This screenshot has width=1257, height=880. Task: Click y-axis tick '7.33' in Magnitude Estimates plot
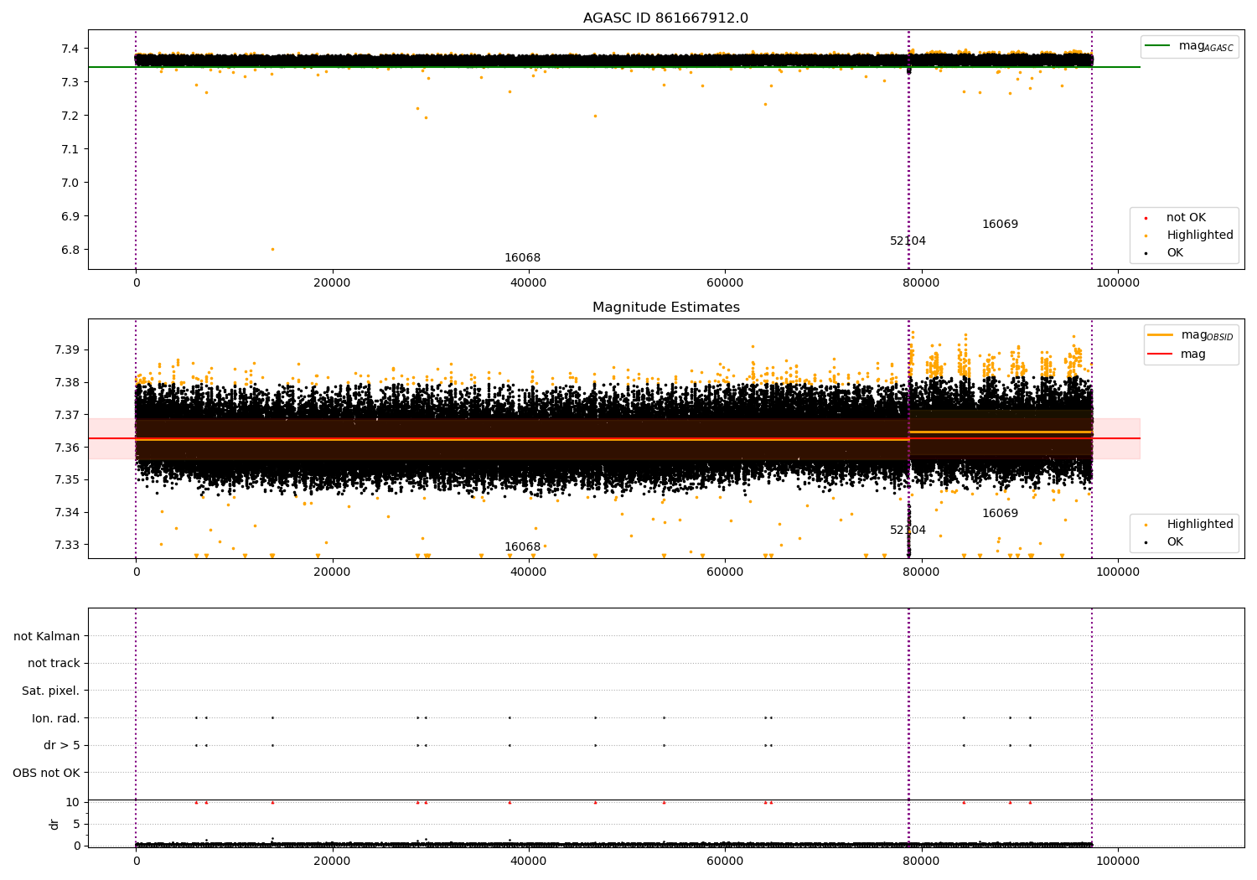(67, 545)
